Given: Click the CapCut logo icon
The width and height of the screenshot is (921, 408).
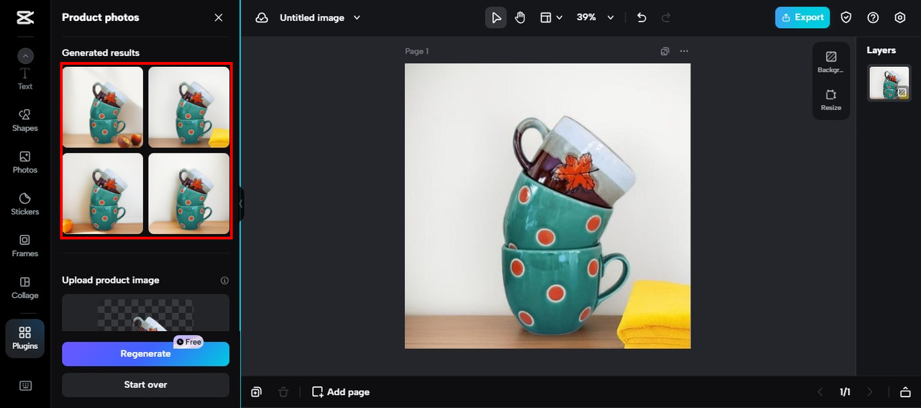Looking at the screenshot, I should click(25, 18).
